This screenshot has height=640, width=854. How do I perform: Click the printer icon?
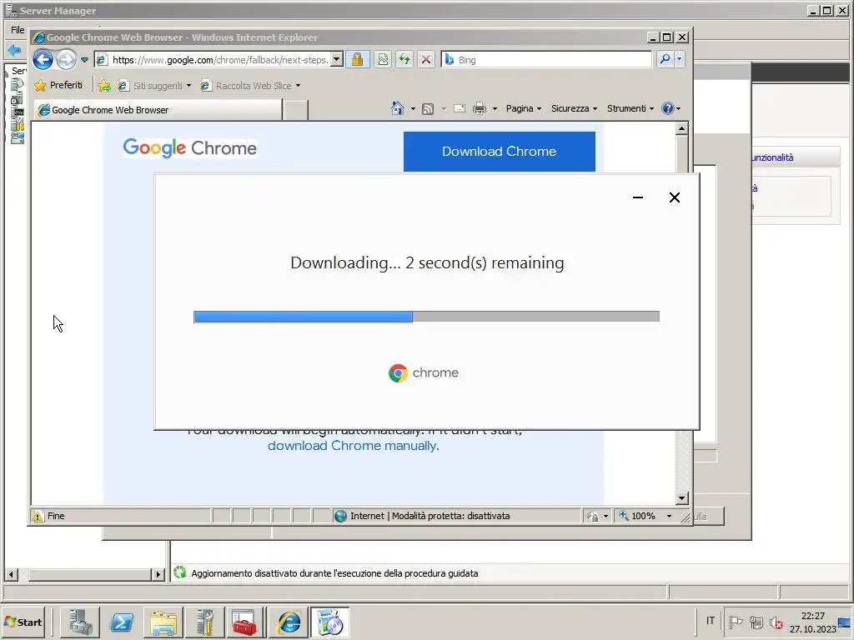pos(480,108)
